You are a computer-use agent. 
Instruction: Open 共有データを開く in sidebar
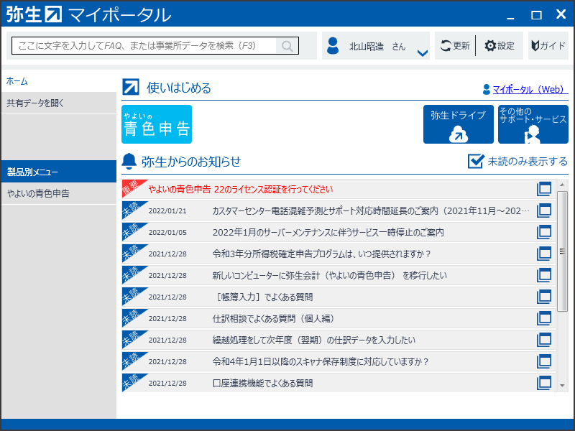pos(59,103)
